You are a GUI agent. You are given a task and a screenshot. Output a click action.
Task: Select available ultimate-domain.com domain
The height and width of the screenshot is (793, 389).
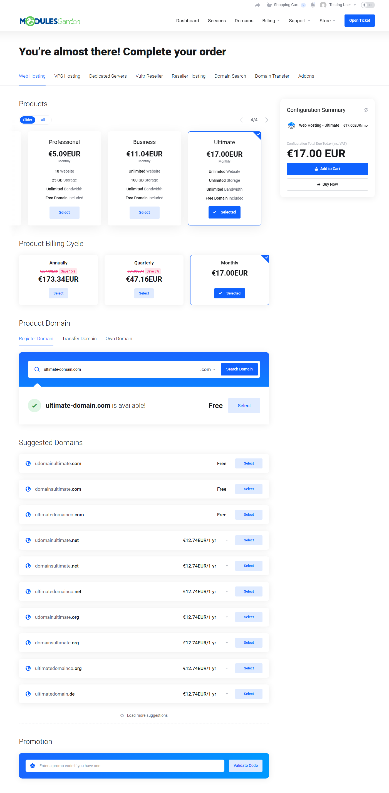tap(244, 406)
